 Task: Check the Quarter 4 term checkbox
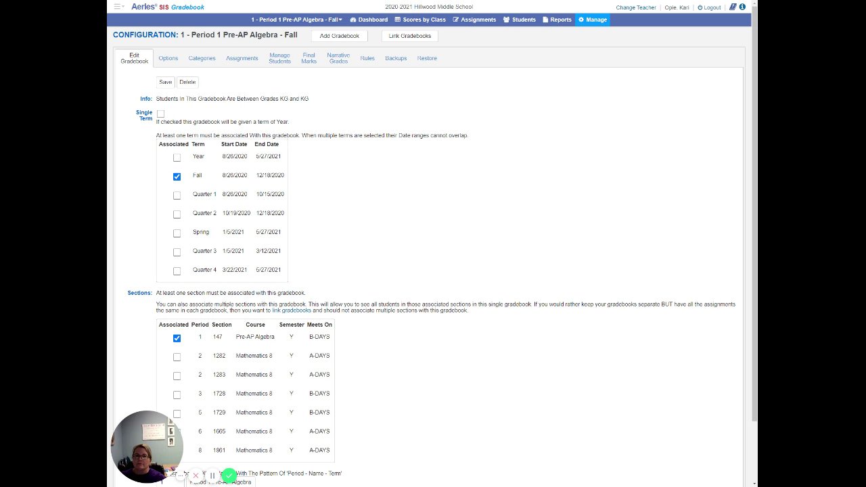coord(177,271)
